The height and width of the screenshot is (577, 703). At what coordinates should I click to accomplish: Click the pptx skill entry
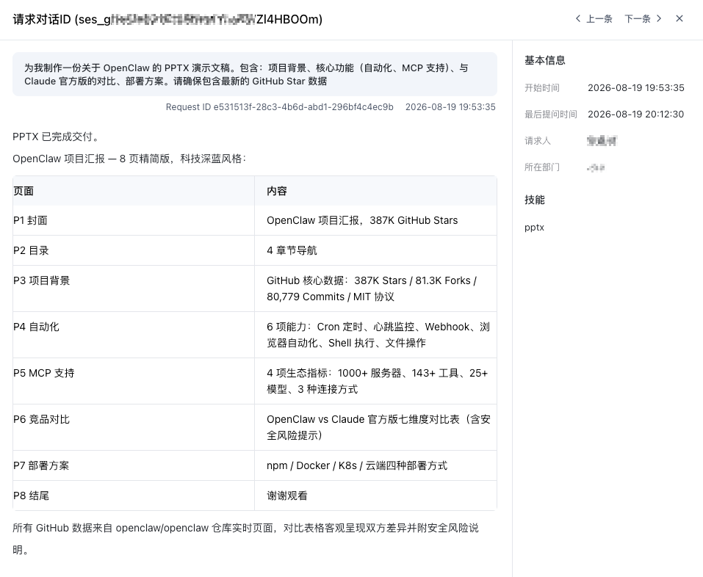coord(534,228)
